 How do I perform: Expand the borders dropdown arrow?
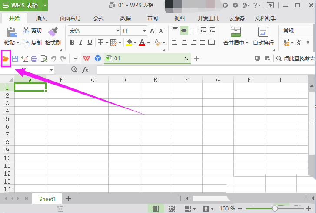tap(107, 43)
